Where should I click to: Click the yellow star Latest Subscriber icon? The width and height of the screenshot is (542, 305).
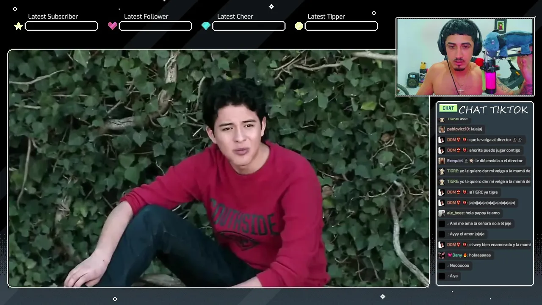coord(18,26)
